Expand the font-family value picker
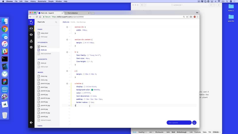Image resolution: width=238 pixels, height=134 pixels. pyautogui.click(x=88, y=55)
